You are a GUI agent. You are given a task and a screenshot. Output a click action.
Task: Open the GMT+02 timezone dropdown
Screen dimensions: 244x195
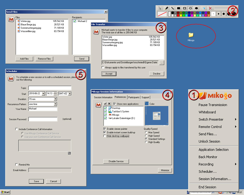pyautogui.click(x=70, y=94)
